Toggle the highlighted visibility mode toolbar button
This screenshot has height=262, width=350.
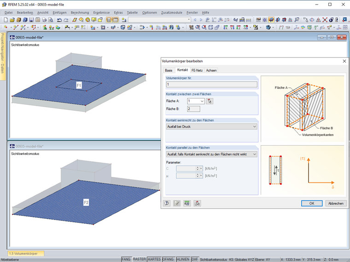click(271, 20)
